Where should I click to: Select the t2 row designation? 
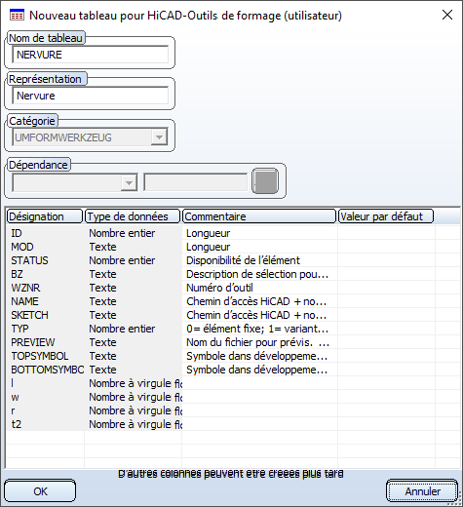[x=17, y=424]
